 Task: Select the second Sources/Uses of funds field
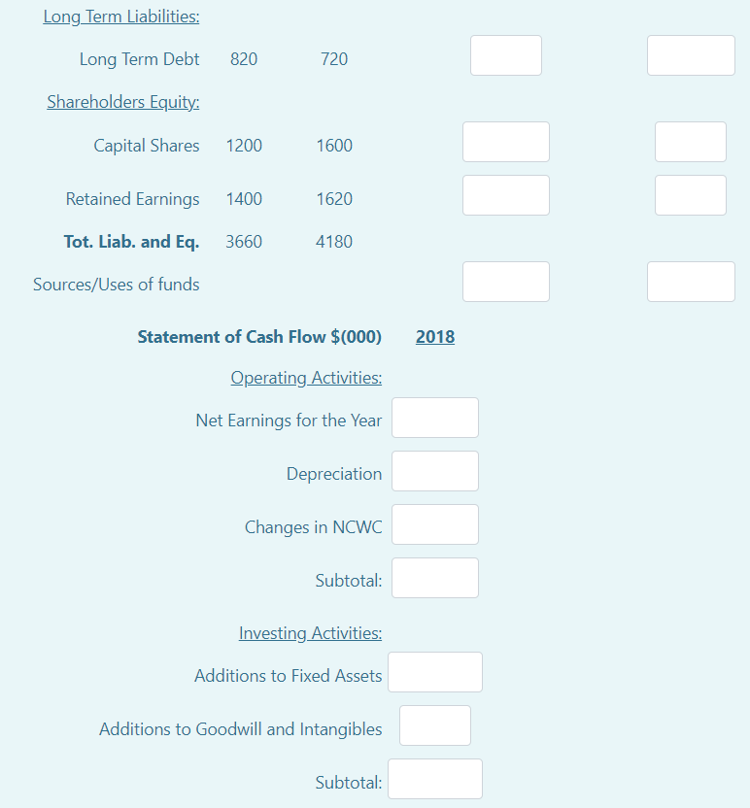click(x=691, y=281)
